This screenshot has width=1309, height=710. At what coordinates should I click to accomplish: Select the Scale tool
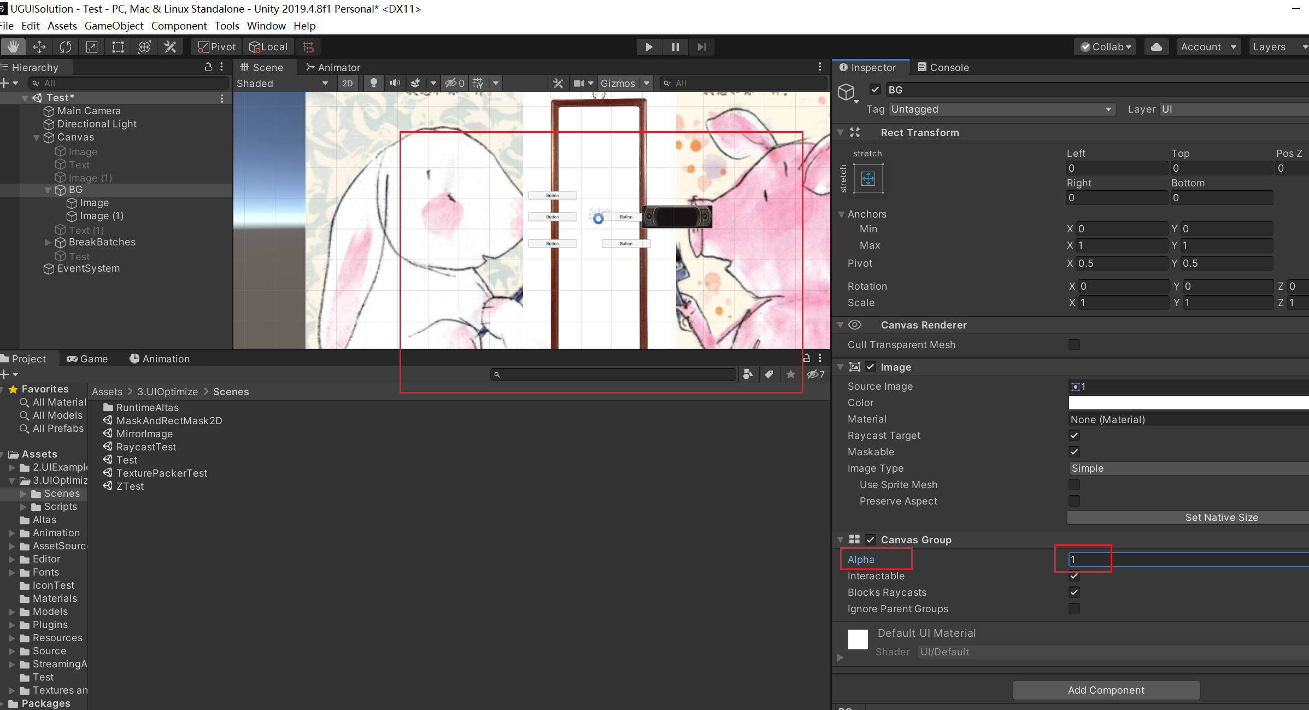[x=92, y=47]
